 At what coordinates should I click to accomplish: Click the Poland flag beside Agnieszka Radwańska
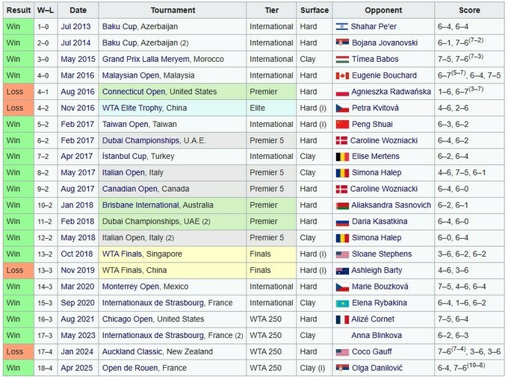click(x=342, y=92)
